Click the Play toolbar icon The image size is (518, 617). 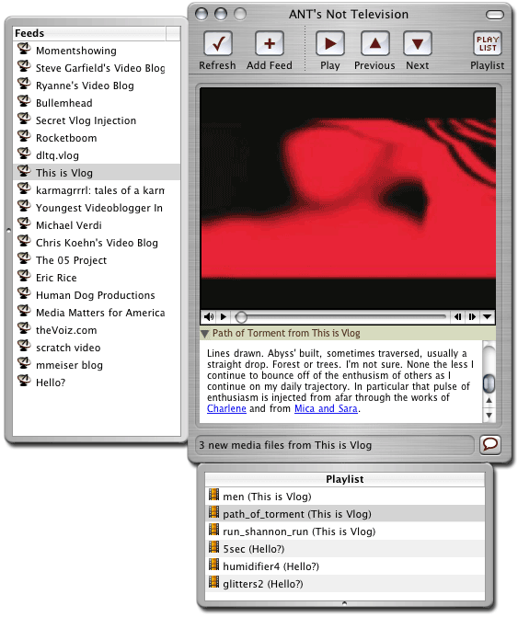[x=330, y=44]
